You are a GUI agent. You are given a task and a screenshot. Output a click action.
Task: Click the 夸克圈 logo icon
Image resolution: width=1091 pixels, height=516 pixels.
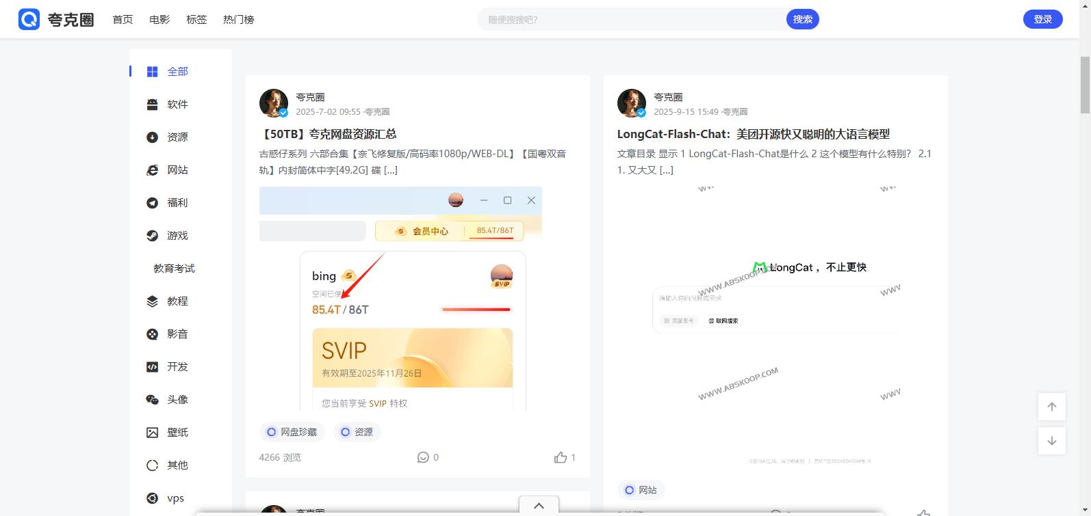[x=29, y=19]
